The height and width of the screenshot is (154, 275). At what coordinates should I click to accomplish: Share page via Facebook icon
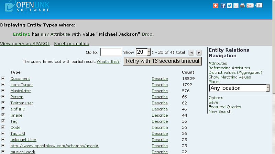click(223, 5)
